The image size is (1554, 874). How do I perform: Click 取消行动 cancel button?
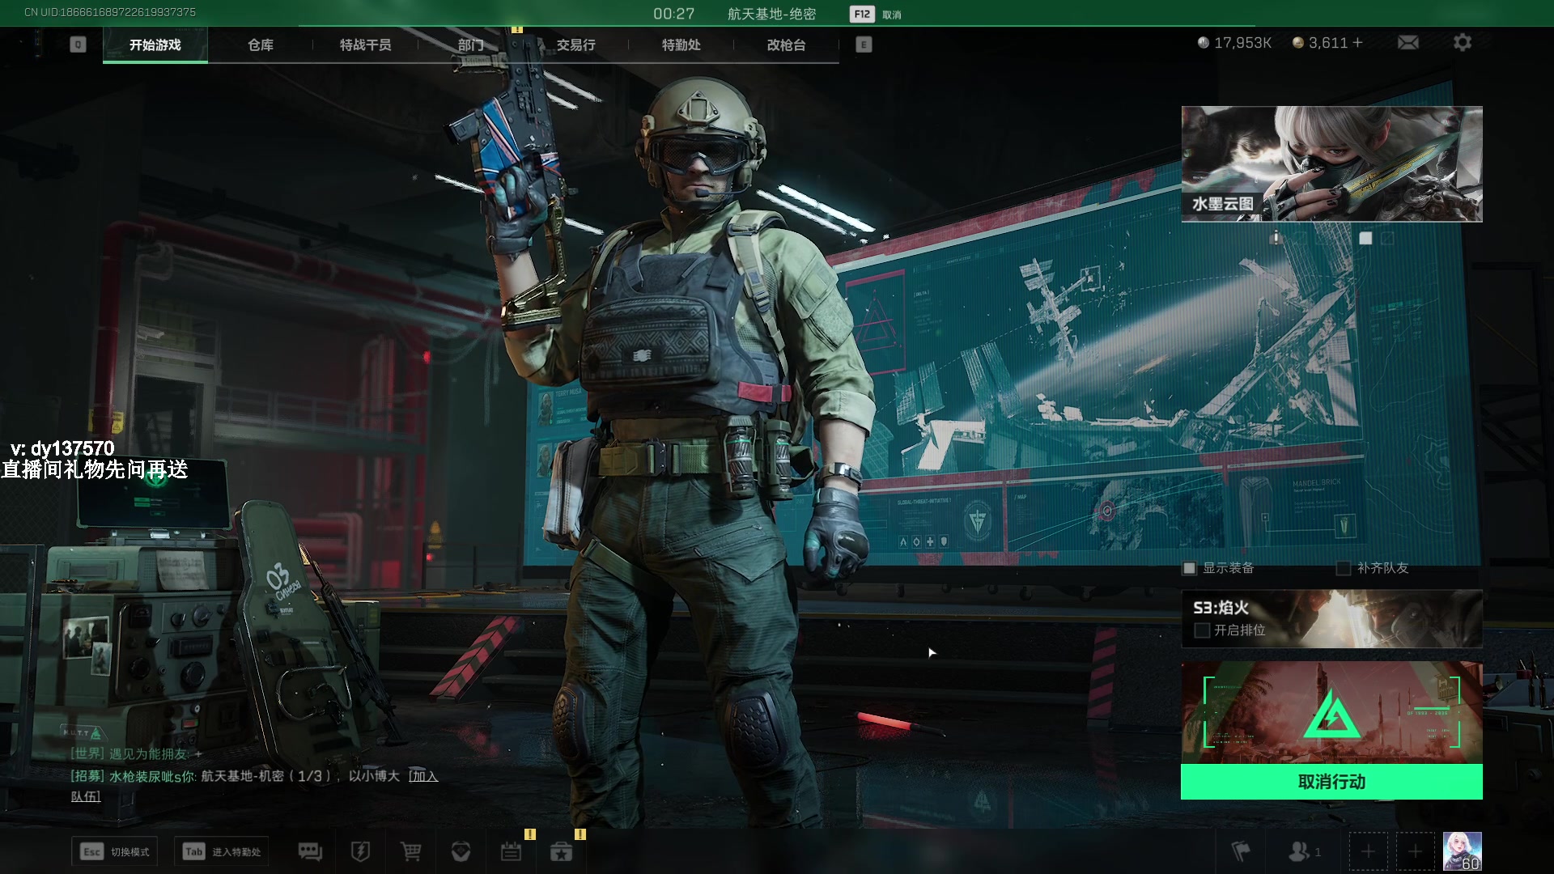tap(1331, 782)
